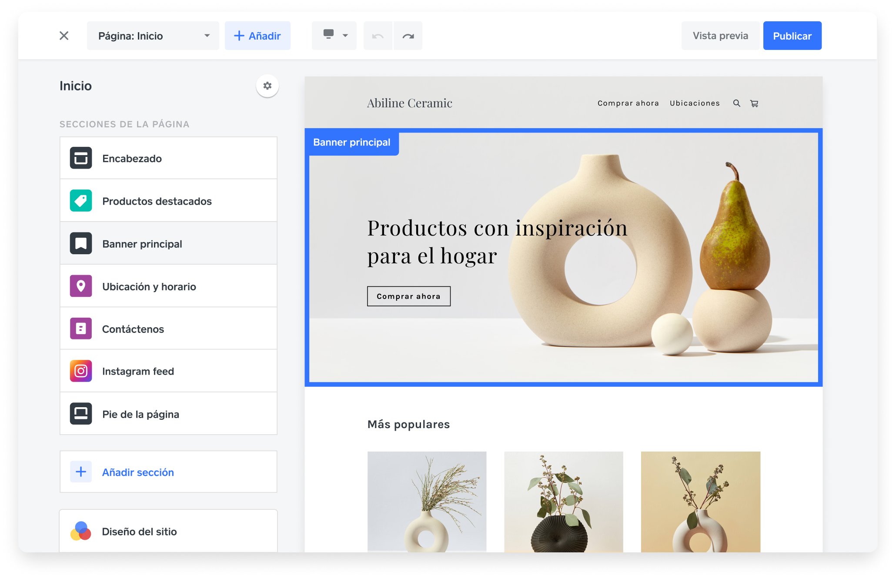Click the undo arrow icon

tap(378, 36)
